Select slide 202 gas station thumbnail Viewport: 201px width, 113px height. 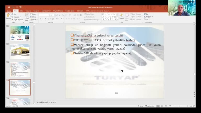[x=20, y=51]
